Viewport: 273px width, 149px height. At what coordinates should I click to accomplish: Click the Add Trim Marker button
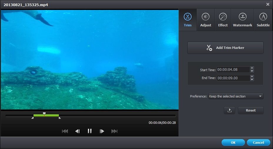click(x=225, y=48)
